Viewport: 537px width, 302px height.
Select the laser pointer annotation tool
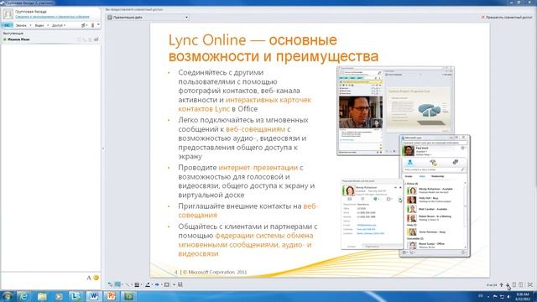point(110,284)
